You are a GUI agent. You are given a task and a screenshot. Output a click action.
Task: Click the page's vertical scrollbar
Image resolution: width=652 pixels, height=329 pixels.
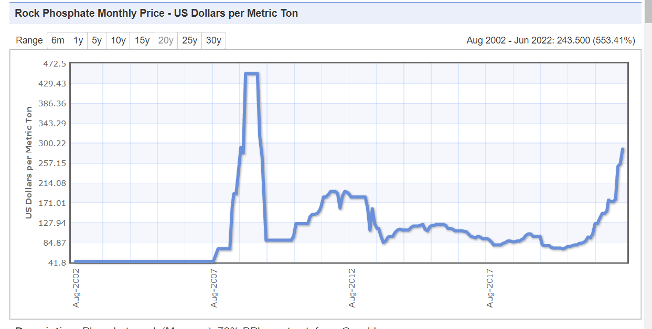(648, 157)
